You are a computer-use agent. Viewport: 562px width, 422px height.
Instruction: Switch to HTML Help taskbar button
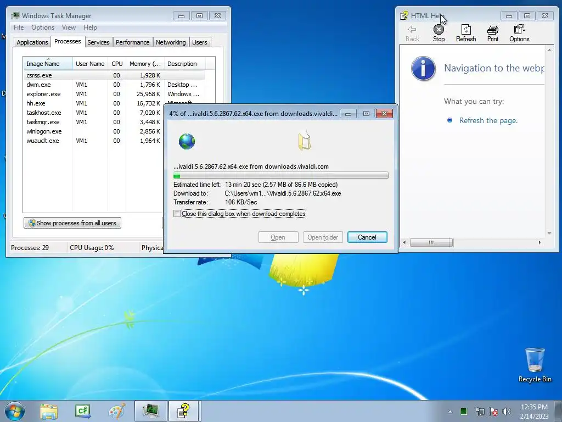coord(184,411)
